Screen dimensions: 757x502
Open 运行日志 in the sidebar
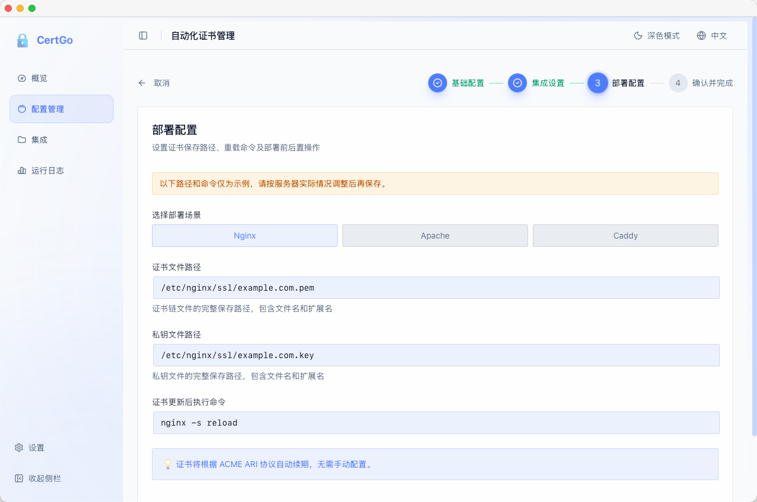pyautogui.click(x=62, y=170)
